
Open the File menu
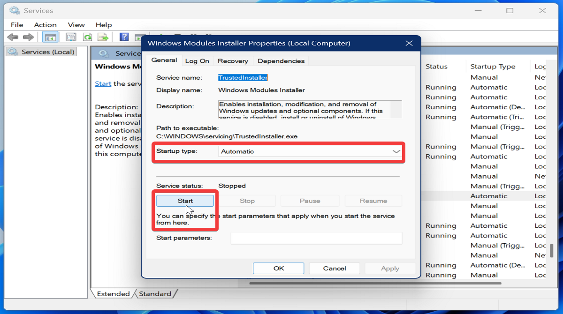click(x=17, y=25)
